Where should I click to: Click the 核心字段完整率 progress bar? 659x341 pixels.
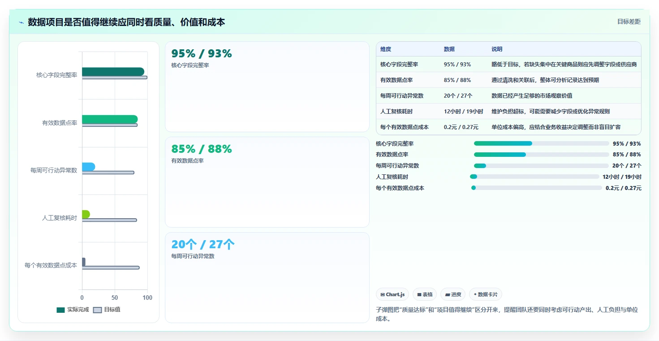[542, 143]
